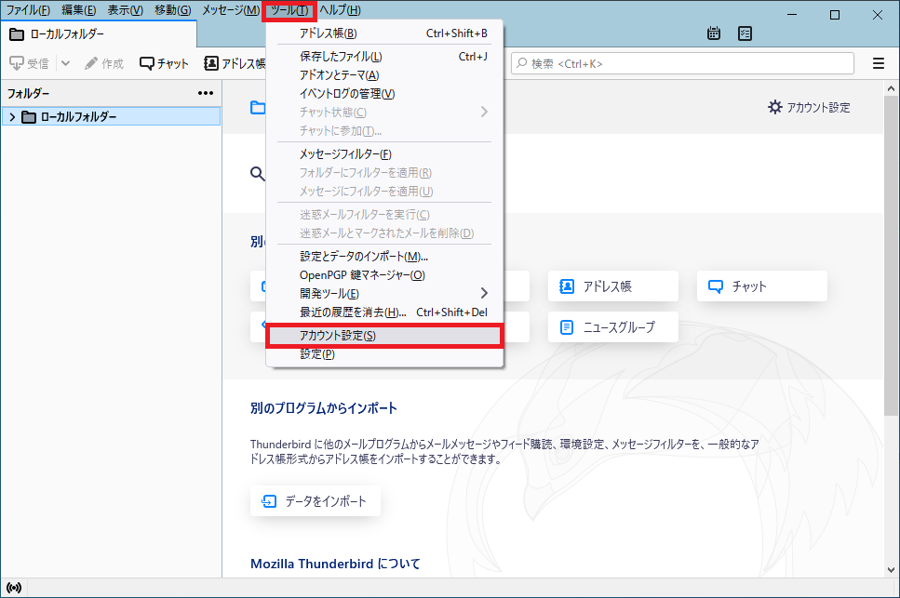Open the calendar tab icon
Screen dimensions: 900x598
(714, 33)
